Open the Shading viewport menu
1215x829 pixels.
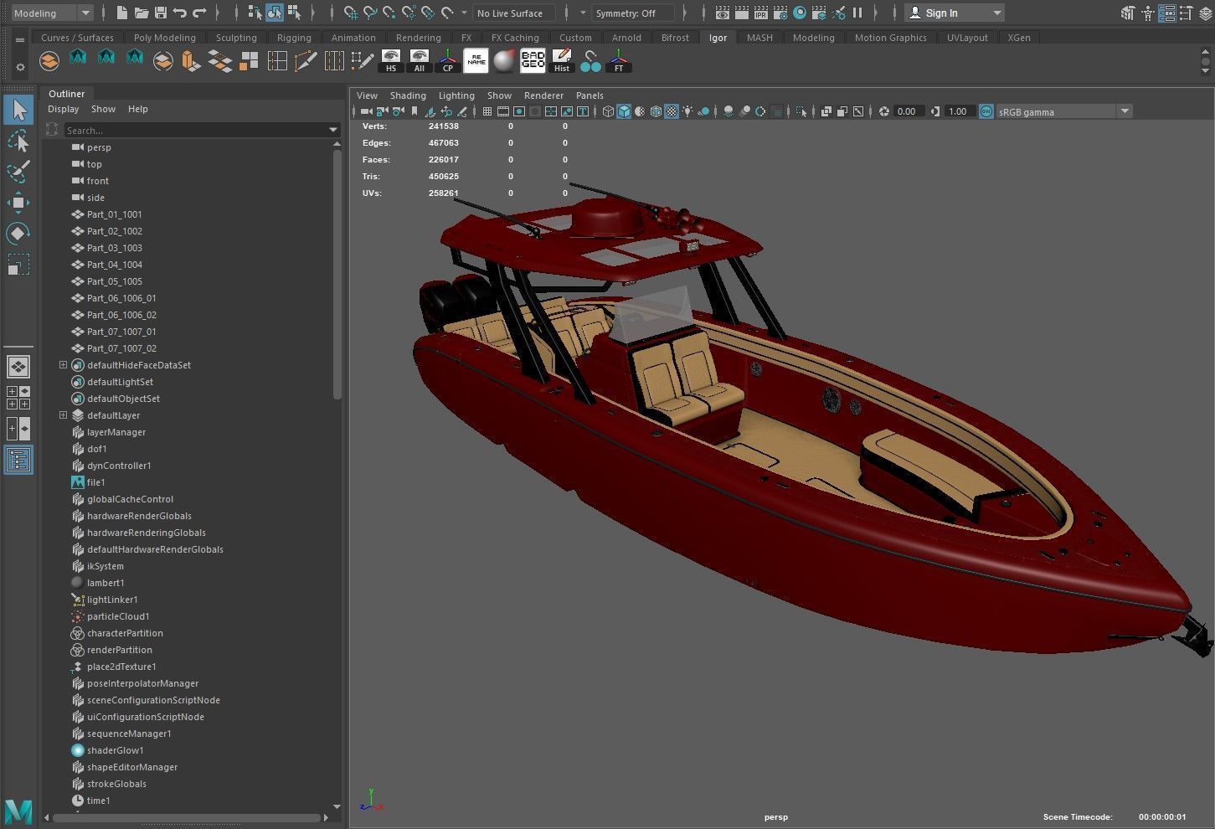[x=408, y=95]
